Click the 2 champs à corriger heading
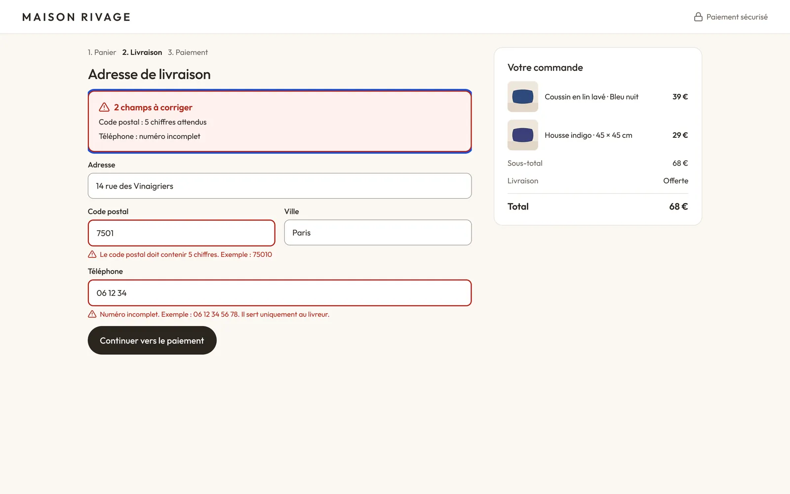Screen dimensions: 790x494 [153, 107]
